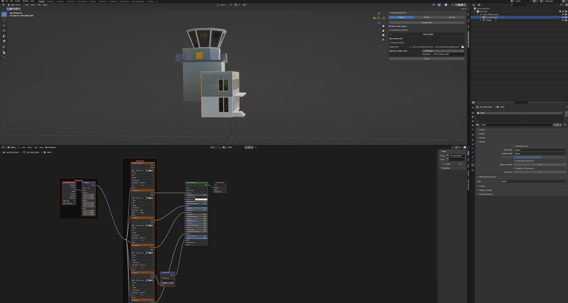Unlink the MAIN material with X icon

coord(560,125)
